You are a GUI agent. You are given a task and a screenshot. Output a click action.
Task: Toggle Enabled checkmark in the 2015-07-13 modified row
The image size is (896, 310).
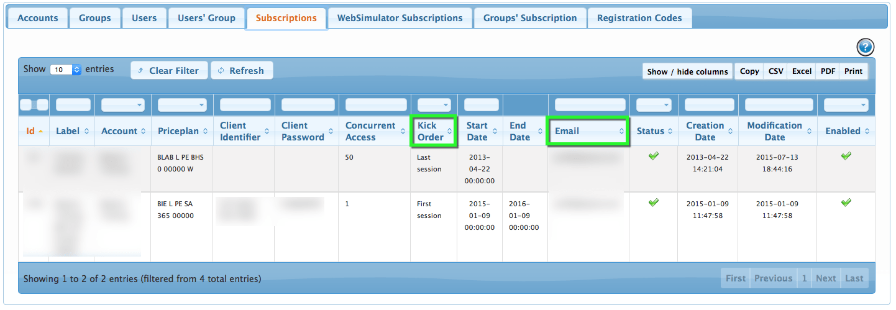click(846, 156)
